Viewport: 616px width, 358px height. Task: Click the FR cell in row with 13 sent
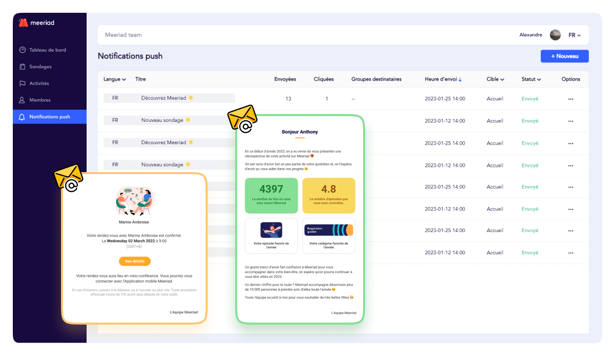tap(115, 98)
